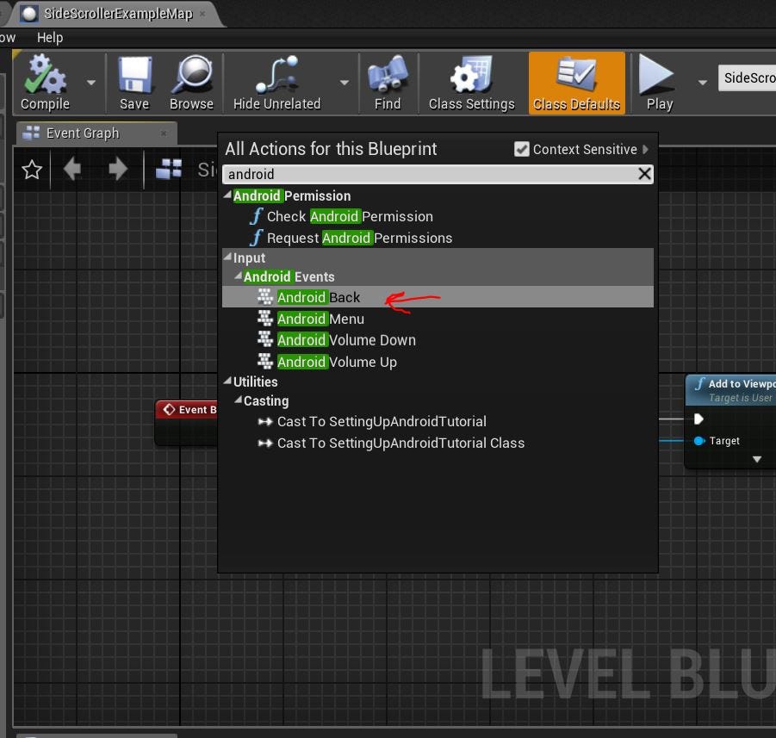Click the Cast To SettingUpAndroidTutorial Class cast icon
Image resolution: width=776 pixels, height=738 pixels.
[x=265, y=443]
